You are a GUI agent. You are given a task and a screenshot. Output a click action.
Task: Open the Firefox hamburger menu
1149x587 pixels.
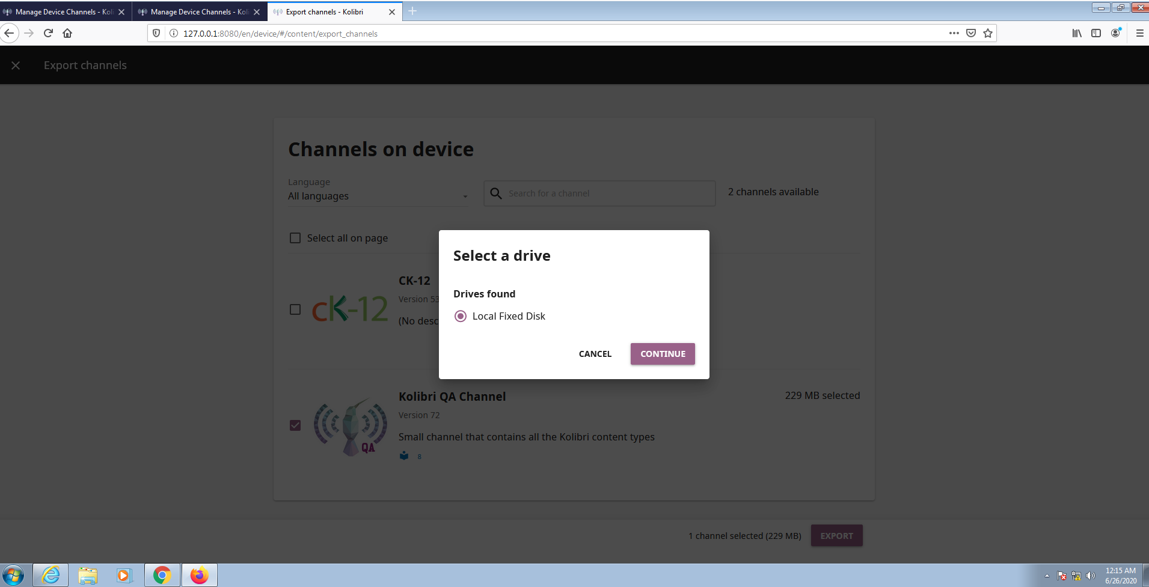coord(1139,33)
